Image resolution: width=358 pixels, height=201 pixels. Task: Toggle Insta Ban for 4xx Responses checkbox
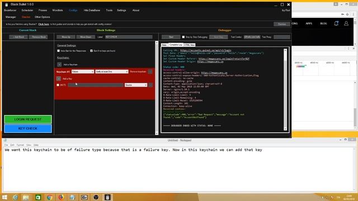coord(58,51)
